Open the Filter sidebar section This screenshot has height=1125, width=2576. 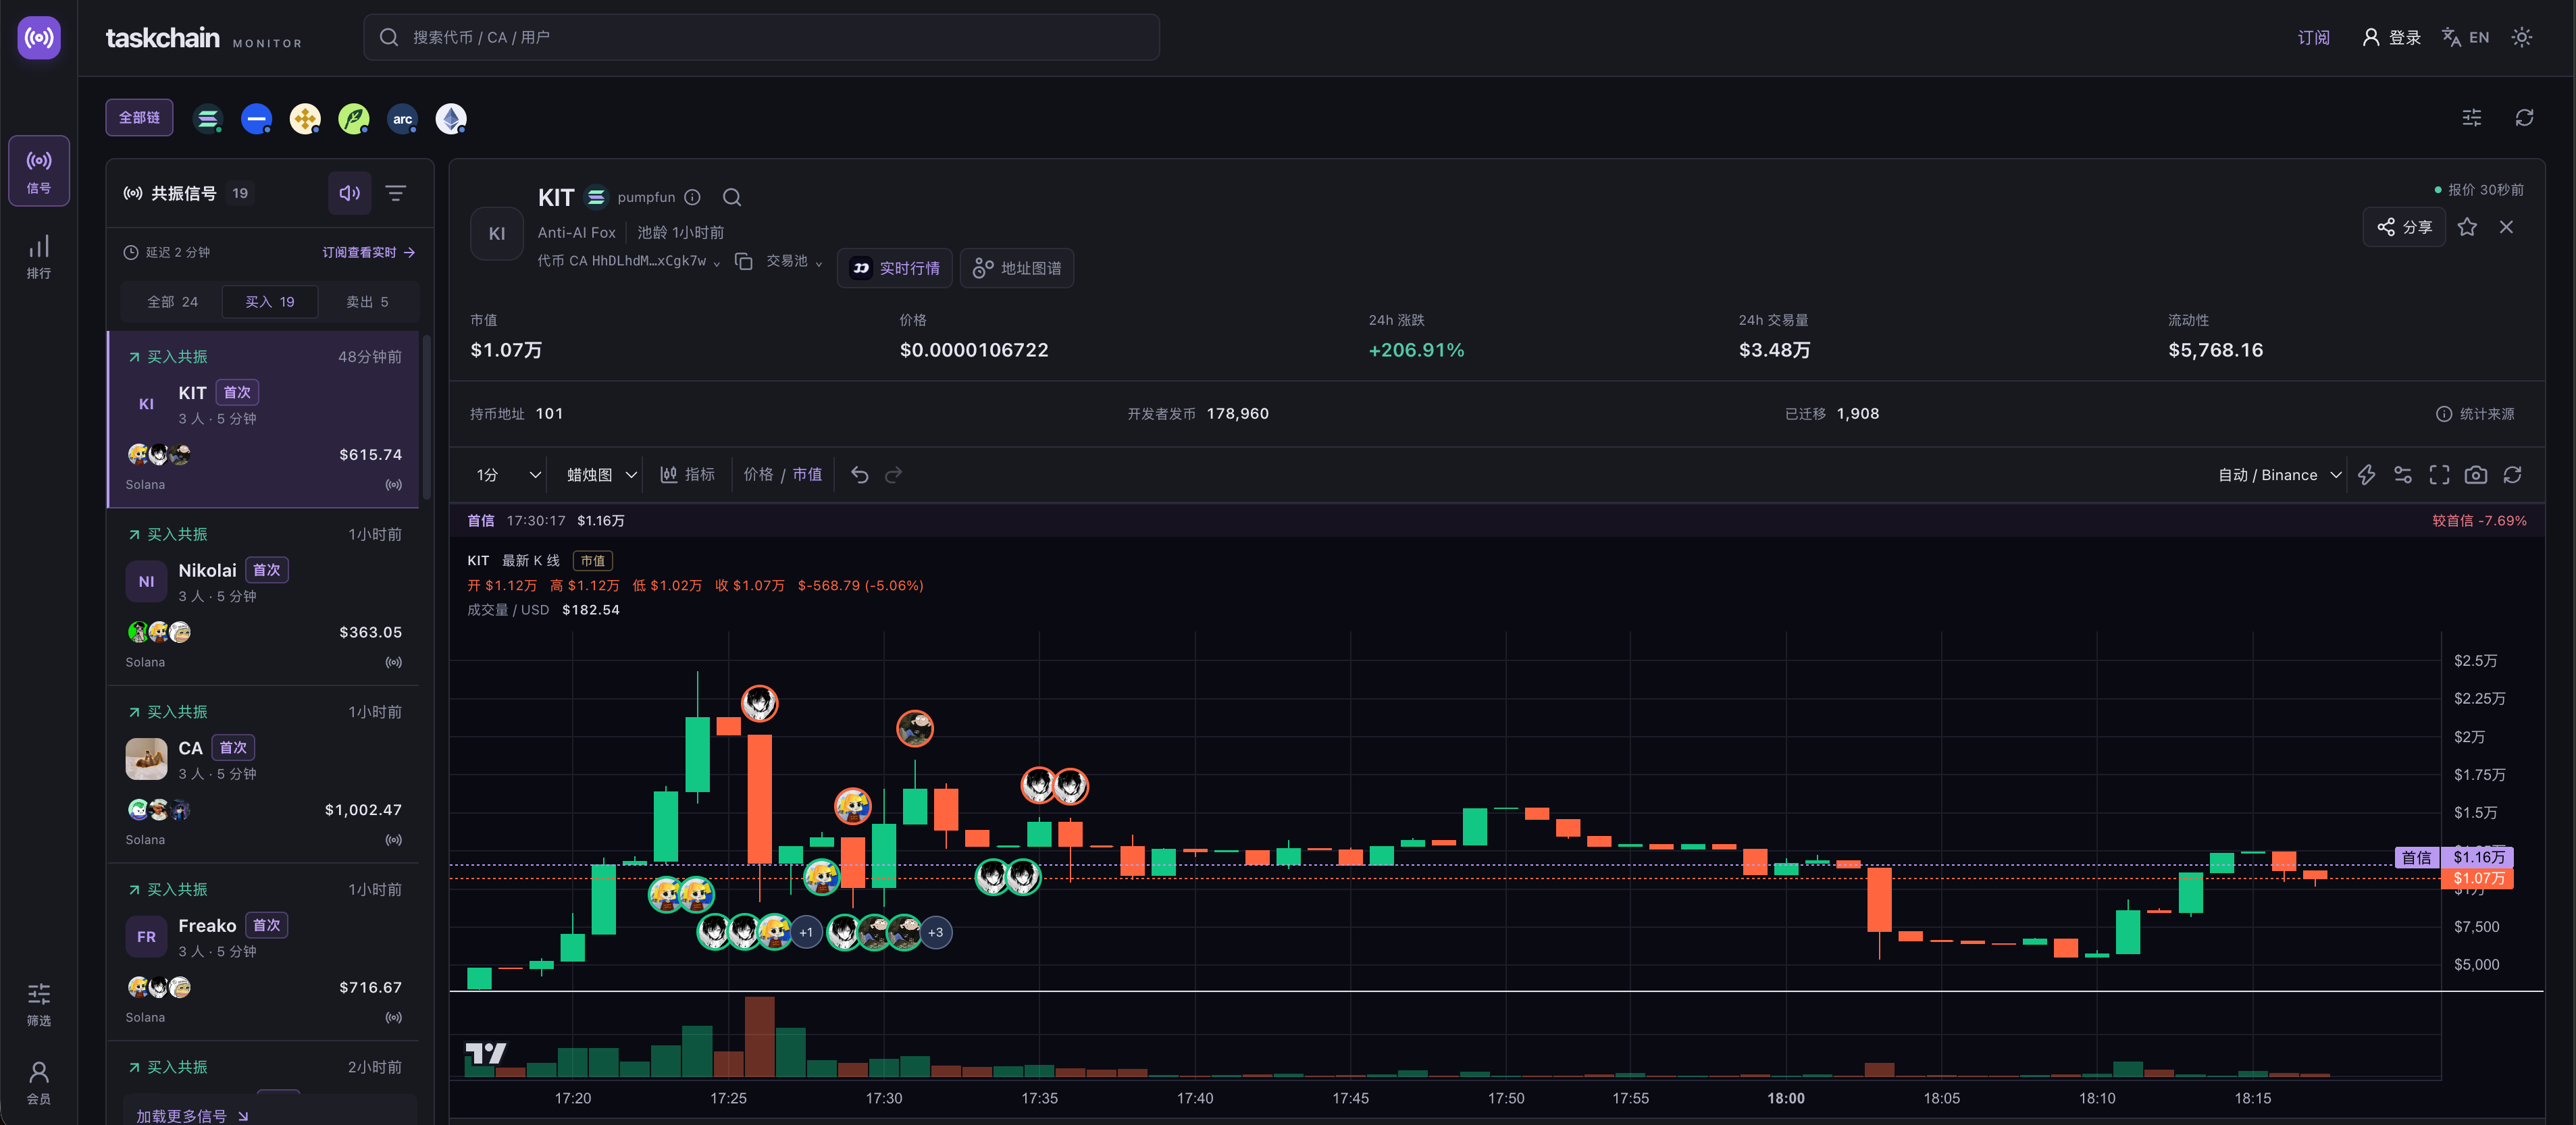(39, 1003)
